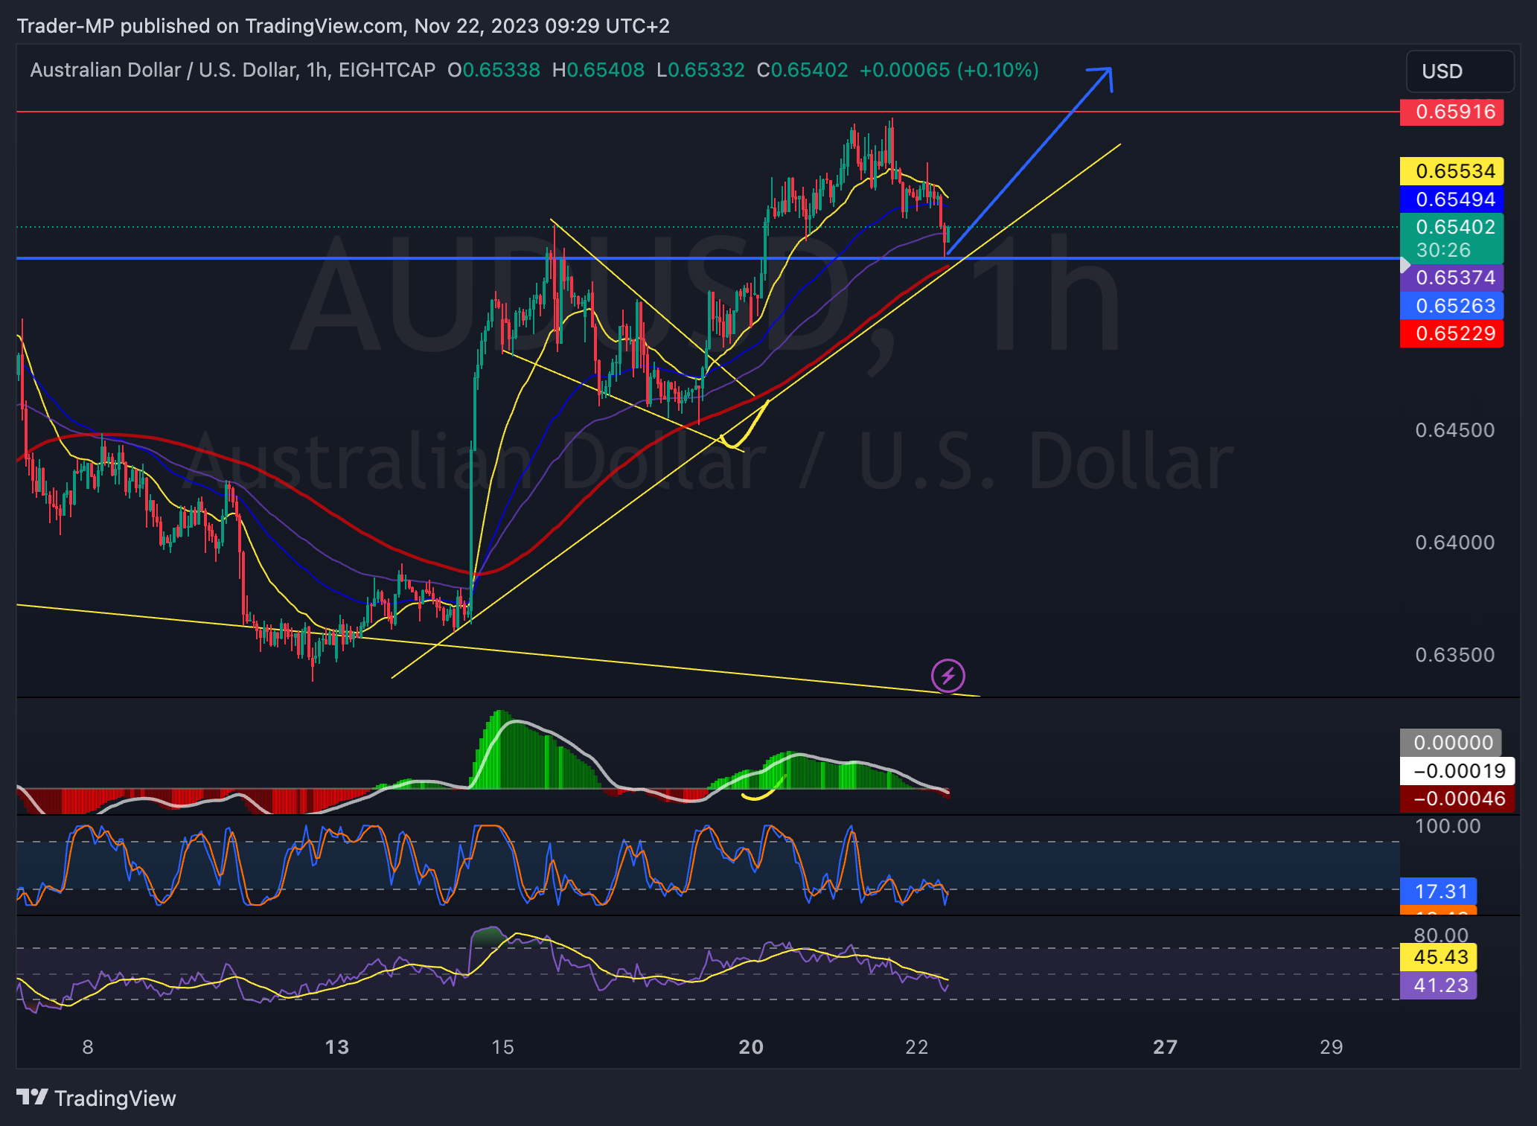Click the low value L0.65332
Screen dimensions: 1537x1126
(700, 70)
